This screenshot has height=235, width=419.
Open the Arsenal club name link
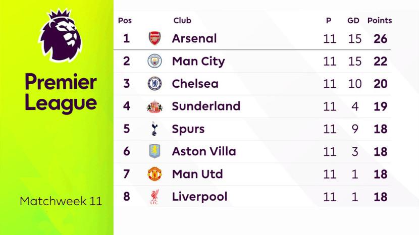tap(194, 39)
